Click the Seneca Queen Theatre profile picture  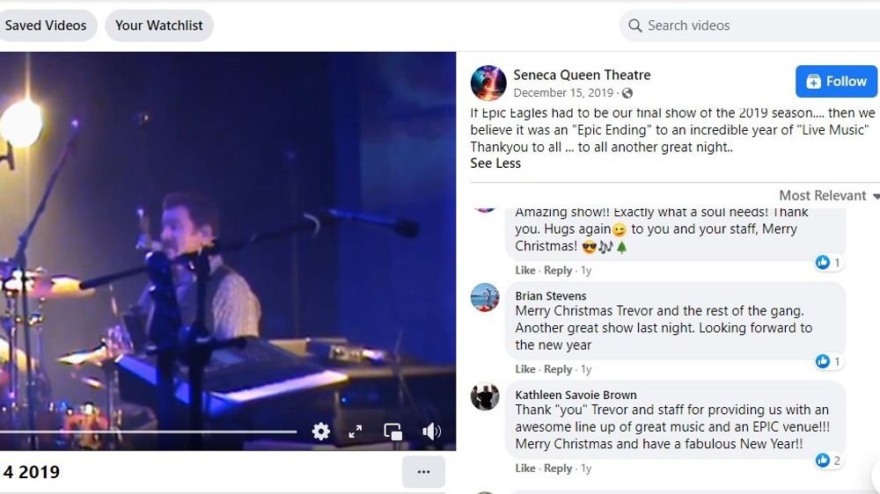pos(488,83)
